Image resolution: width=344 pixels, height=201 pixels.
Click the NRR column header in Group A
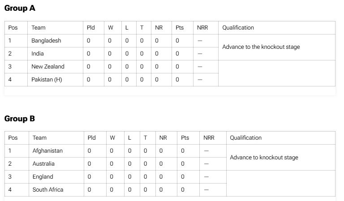(x=202, y=28)
